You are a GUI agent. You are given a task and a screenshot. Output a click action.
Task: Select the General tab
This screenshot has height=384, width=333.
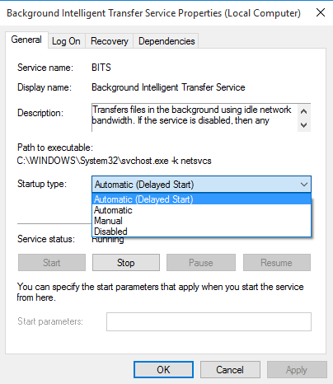26,40
